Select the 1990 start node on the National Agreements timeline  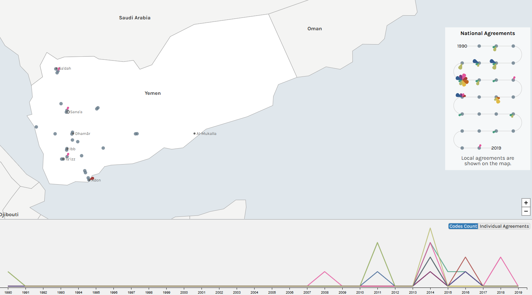click(x=479, y=46)
